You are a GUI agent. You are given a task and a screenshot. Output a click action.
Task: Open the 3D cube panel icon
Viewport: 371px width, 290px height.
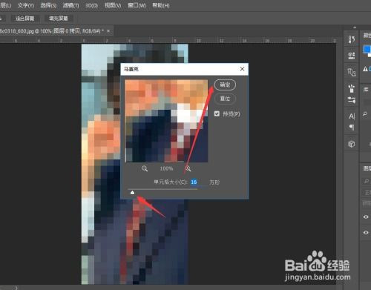pyautogui.click(x=352, y=144)
